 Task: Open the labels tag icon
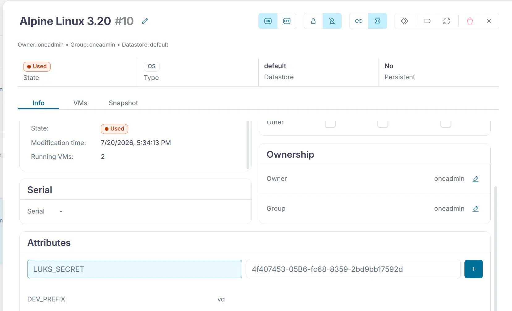tap(427, 21)
